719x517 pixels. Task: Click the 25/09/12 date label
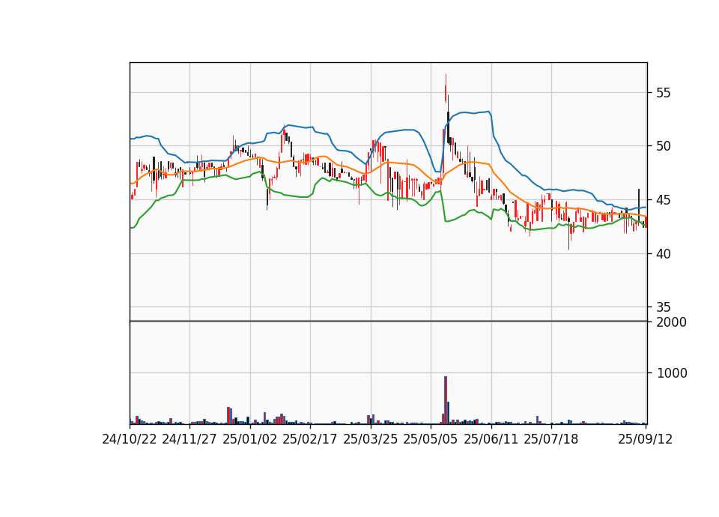click(646, 439)
